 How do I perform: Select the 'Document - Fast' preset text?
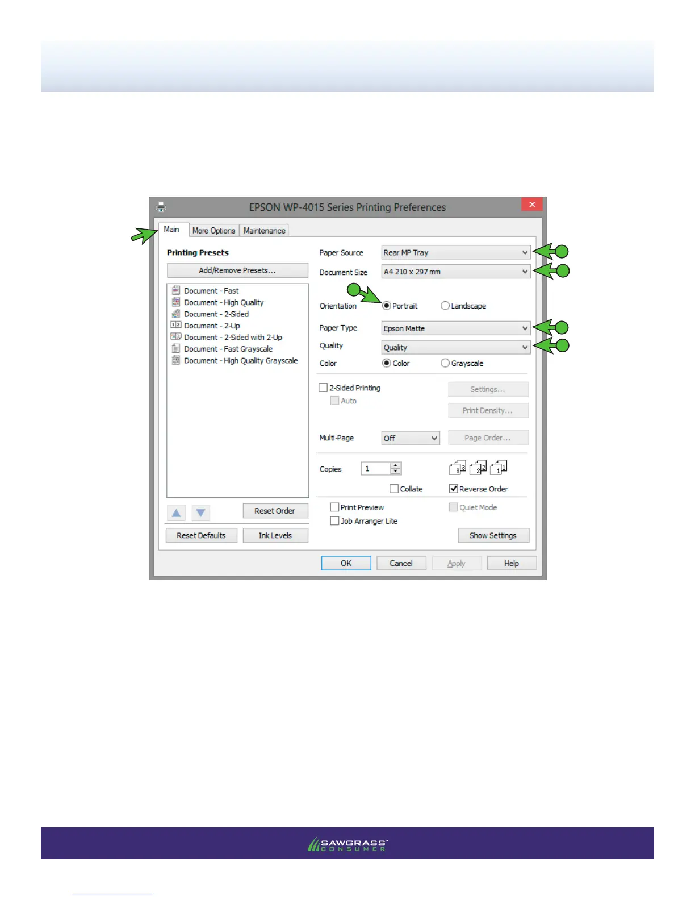[x=211, y=291]
